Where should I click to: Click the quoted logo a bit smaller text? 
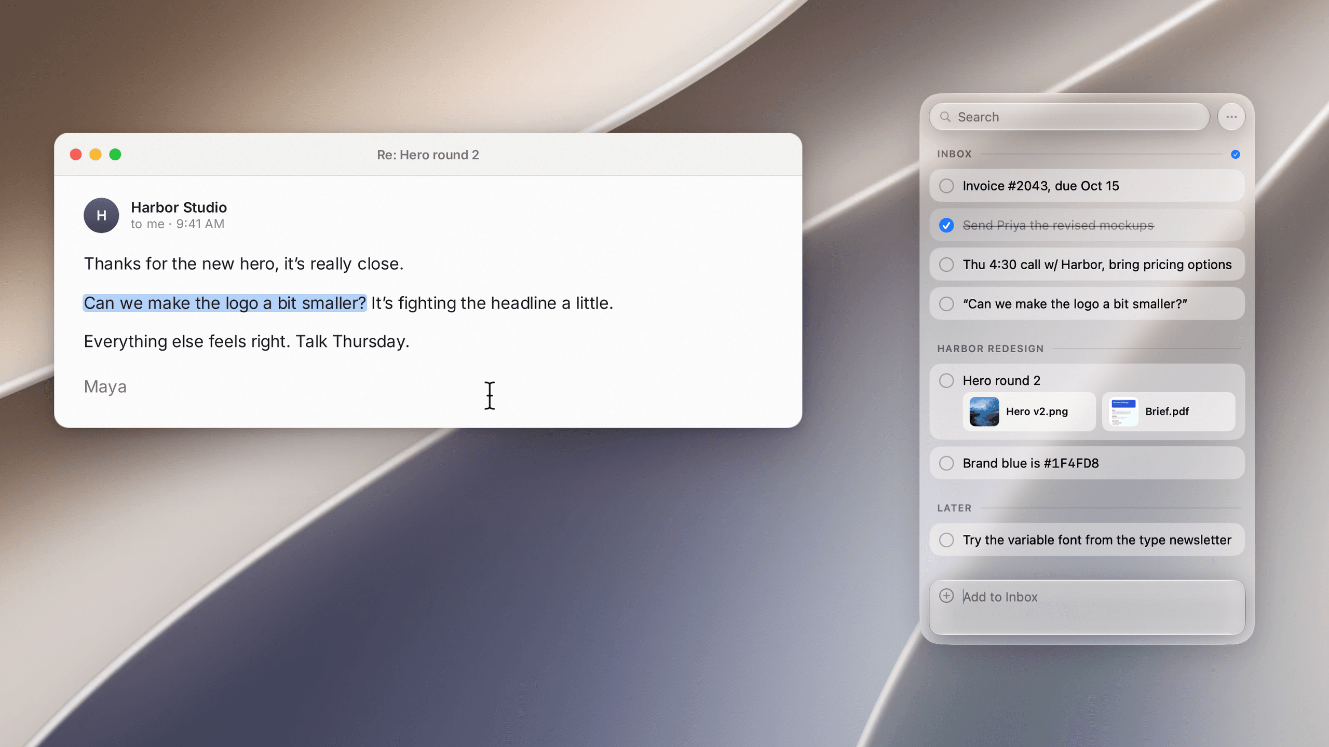tap(1075, 304)
